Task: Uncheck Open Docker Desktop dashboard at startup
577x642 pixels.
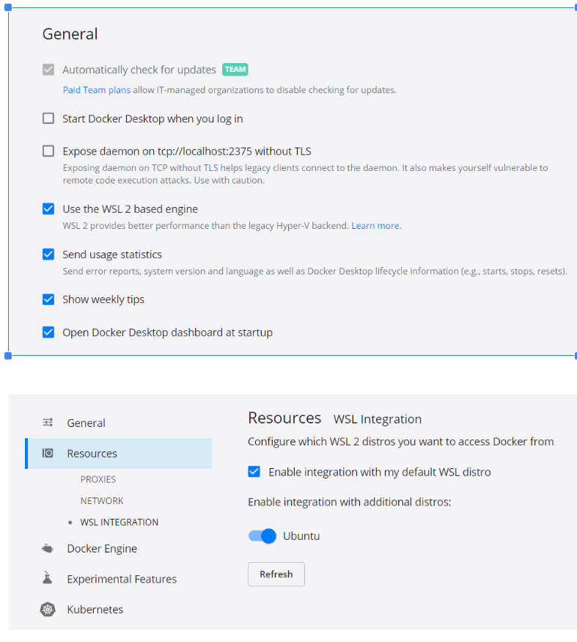Action: click(48, 332)
